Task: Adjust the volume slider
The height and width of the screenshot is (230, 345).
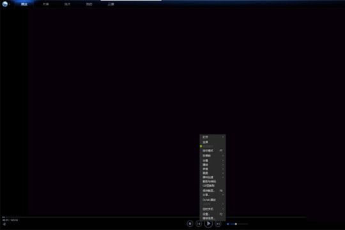Action: pos(240,224)
